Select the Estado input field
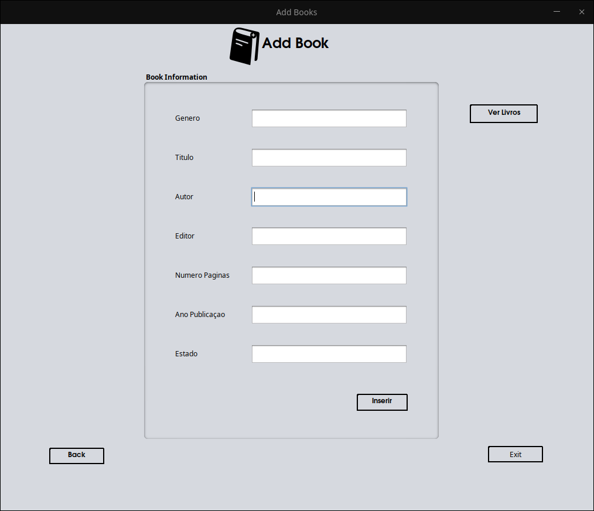The width and height of the screenshot is (594, 511). click(x=329, y=354)
